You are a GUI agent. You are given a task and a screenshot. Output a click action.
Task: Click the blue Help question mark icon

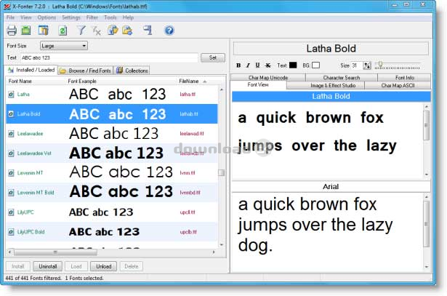[x=169, y=31]
